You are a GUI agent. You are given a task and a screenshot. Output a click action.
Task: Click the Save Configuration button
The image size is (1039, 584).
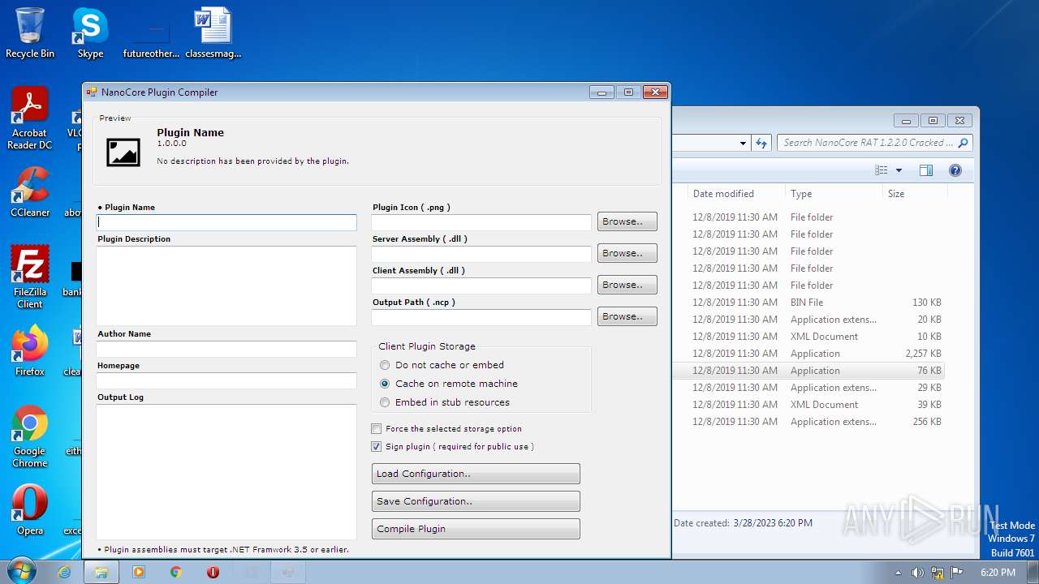tap(476, 501)
